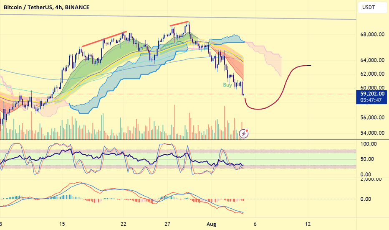
Task: Open the USDT currency selector
Action: (371, 8)
